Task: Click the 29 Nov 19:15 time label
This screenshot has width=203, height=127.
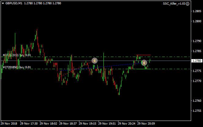Action: 88,124
